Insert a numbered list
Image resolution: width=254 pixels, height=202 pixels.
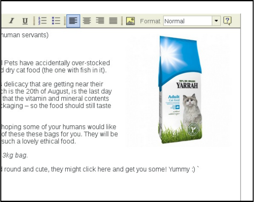(42, 21)
